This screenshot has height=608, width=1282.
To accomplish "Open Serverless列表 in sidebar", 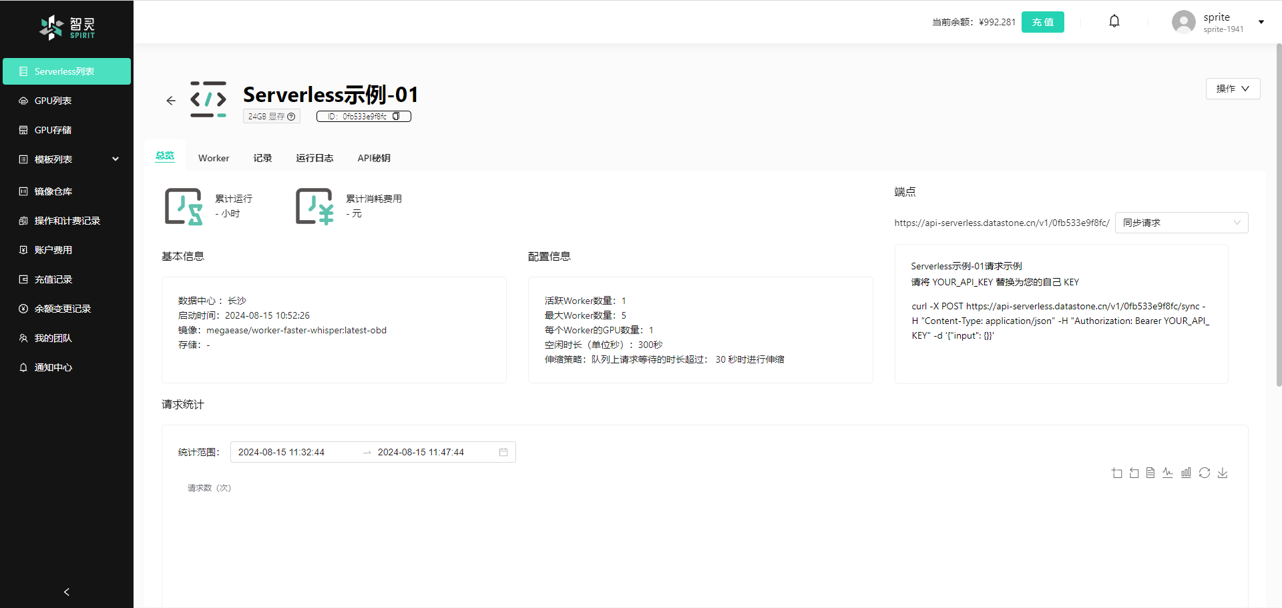I will pyautogui.click(x=67, y=71).
